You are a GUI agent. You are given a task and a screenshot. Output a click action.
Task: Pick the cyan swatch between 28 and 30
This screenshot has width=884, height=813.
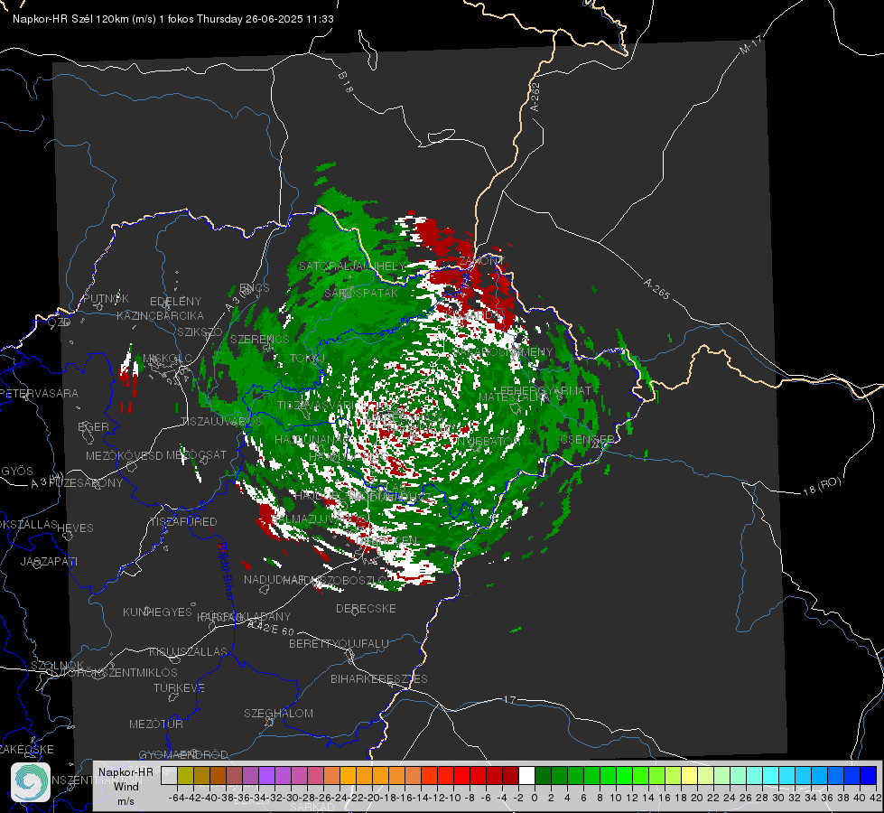tap(770, 776)
